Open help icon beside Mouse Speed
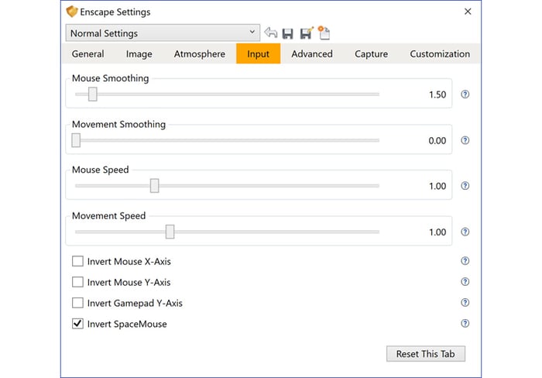This screenshot has height=378, width=542. (465, 186)
